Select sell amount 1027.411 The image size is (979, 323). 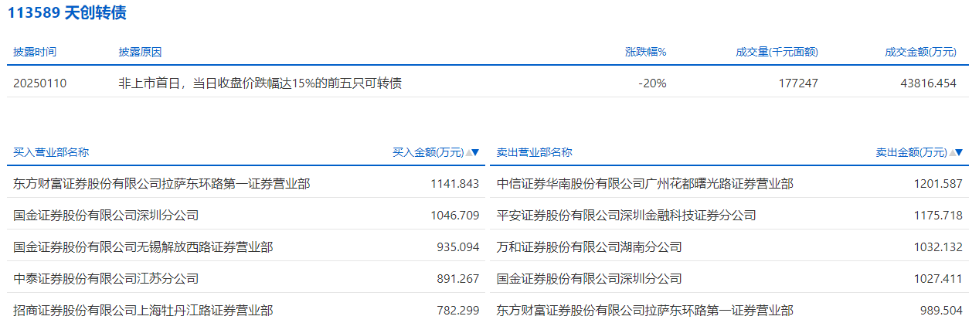click(x=938, y=279)
